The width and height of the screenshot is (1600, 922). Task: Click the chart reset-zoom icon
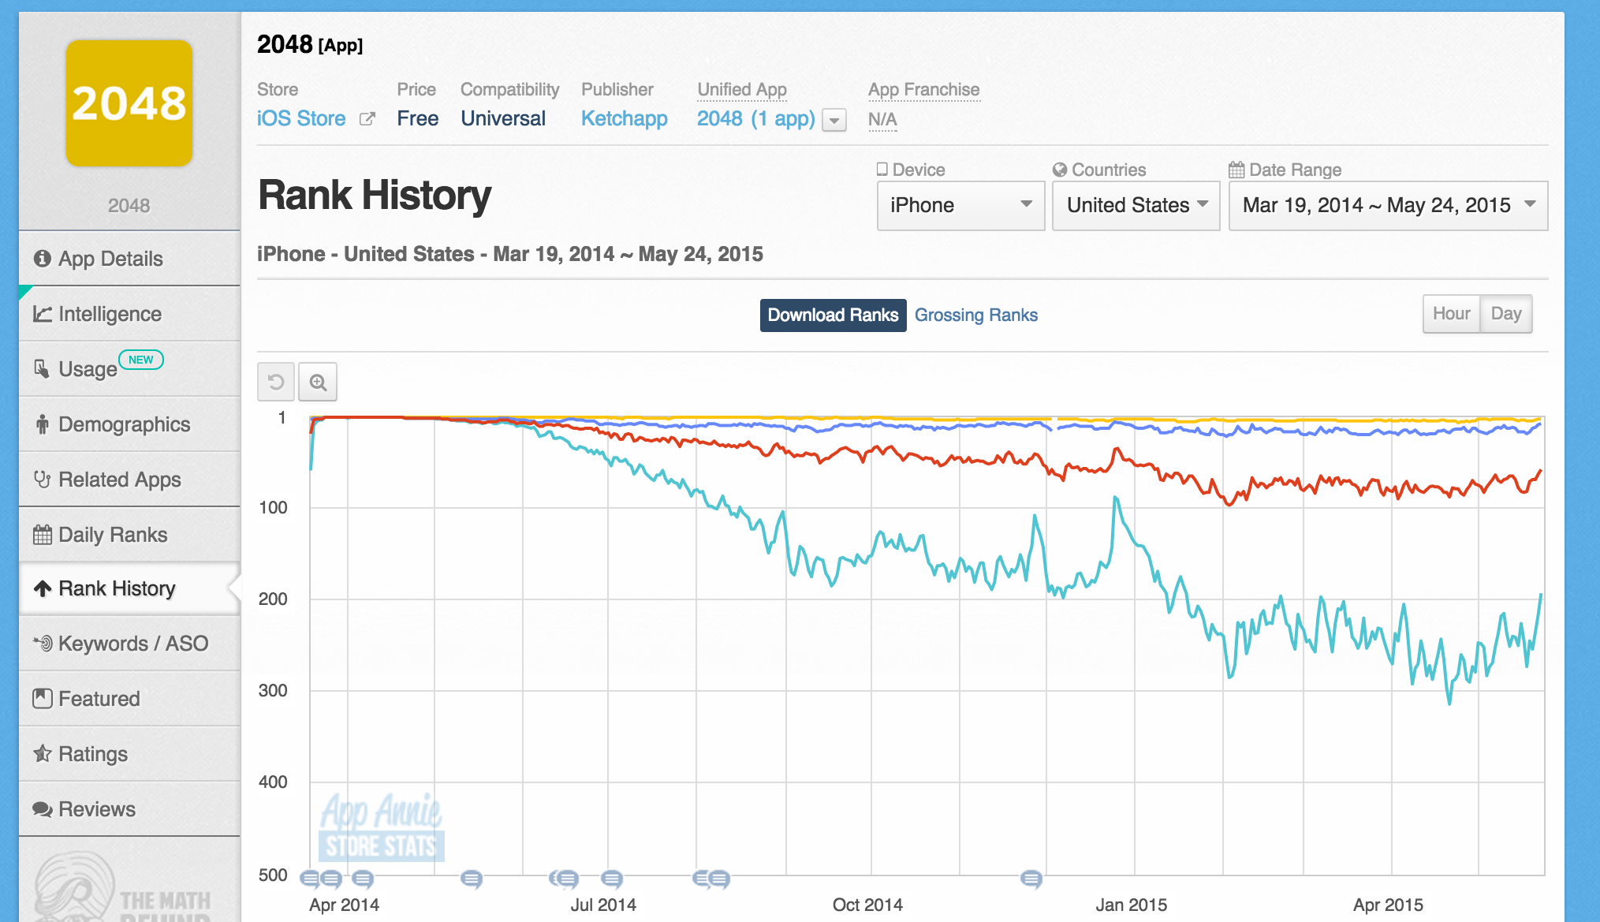(x=275, y=381)
